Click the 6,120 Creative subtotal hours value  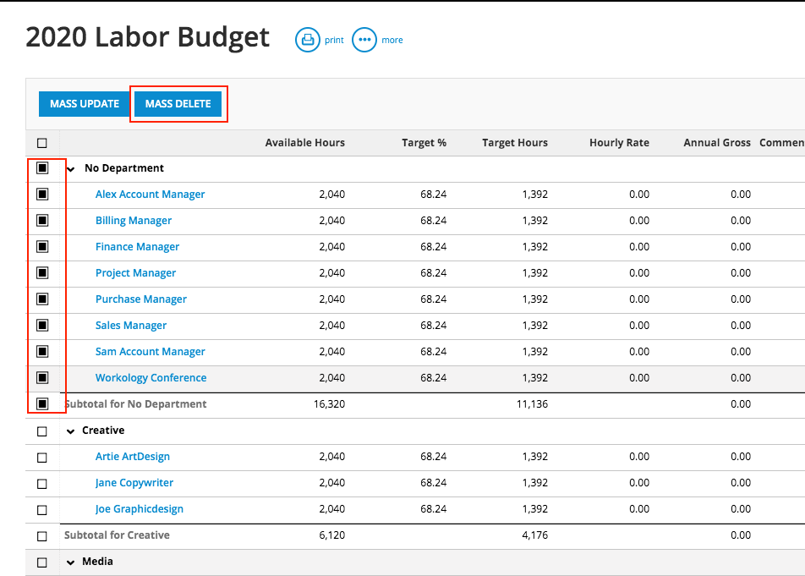331,535
